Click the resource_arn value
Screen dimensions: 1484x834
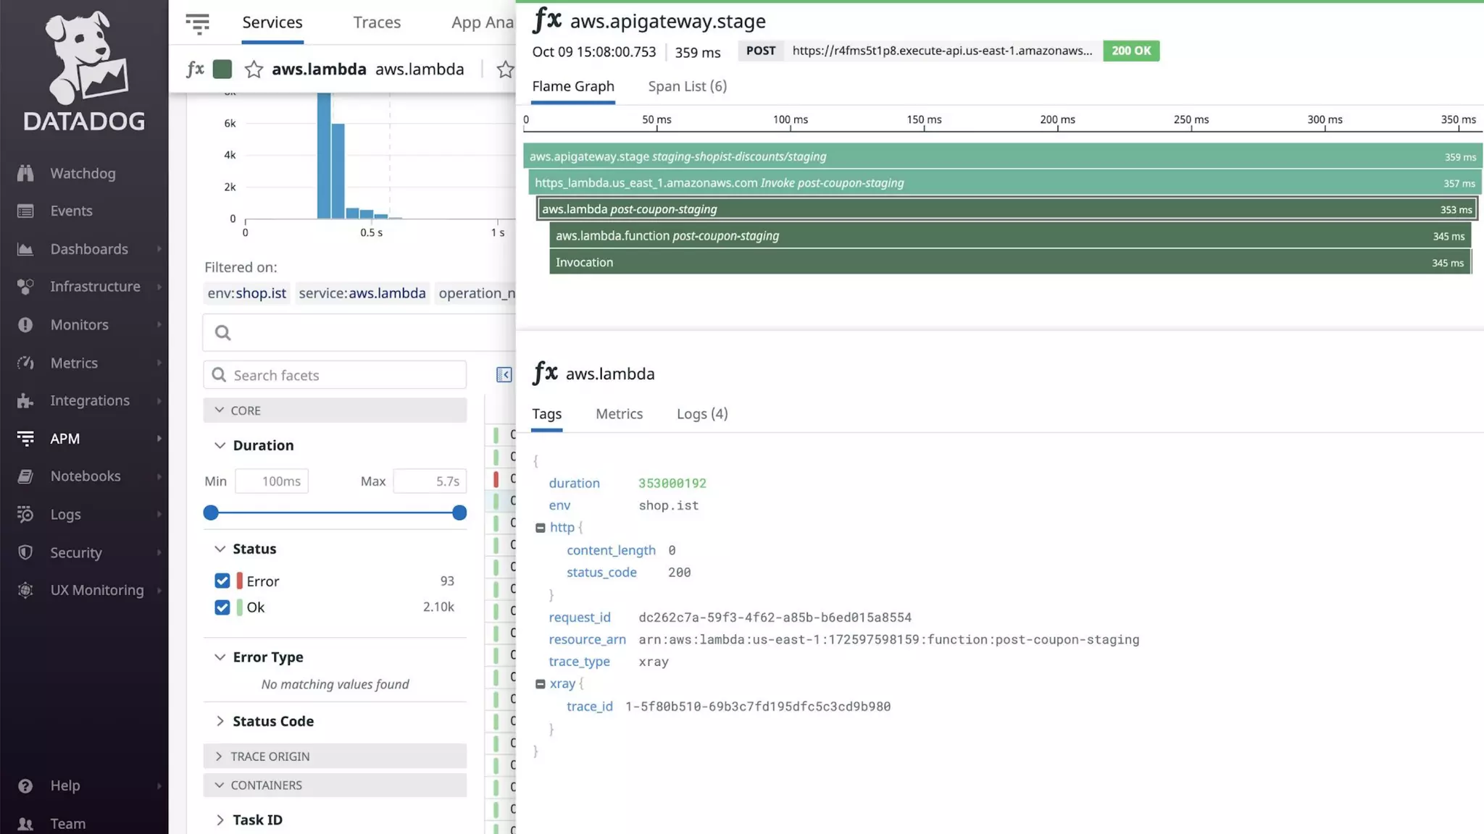888,639
